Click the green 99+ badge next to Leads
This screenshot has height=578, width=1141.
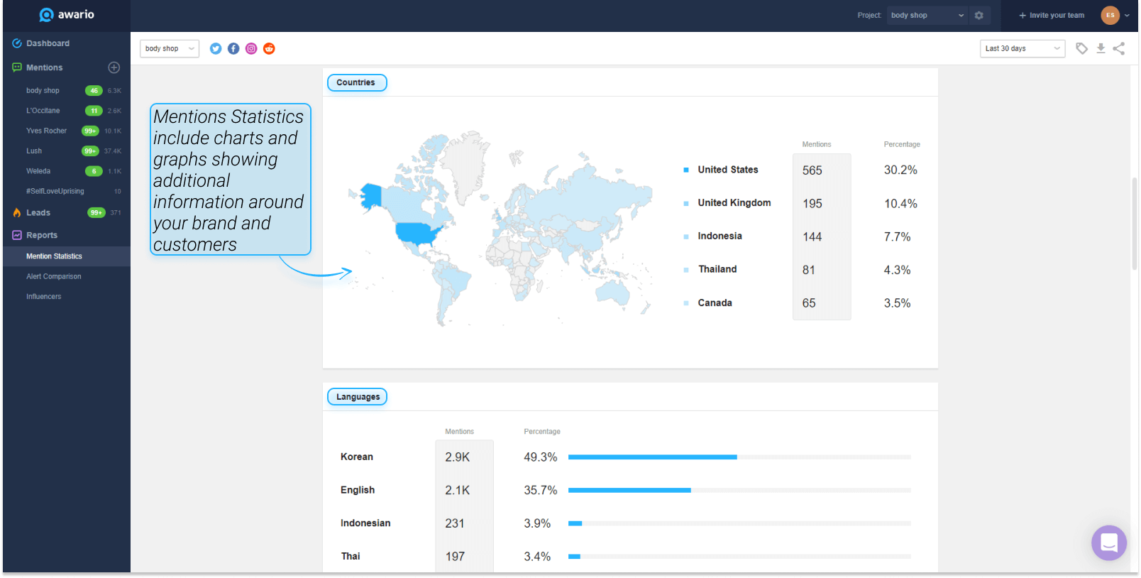tap(96, 213)
